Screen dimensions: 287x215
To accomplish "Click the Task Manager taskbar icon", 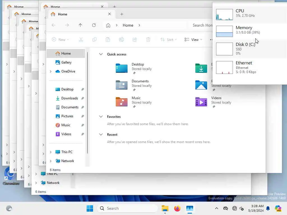I will [190, 208].
